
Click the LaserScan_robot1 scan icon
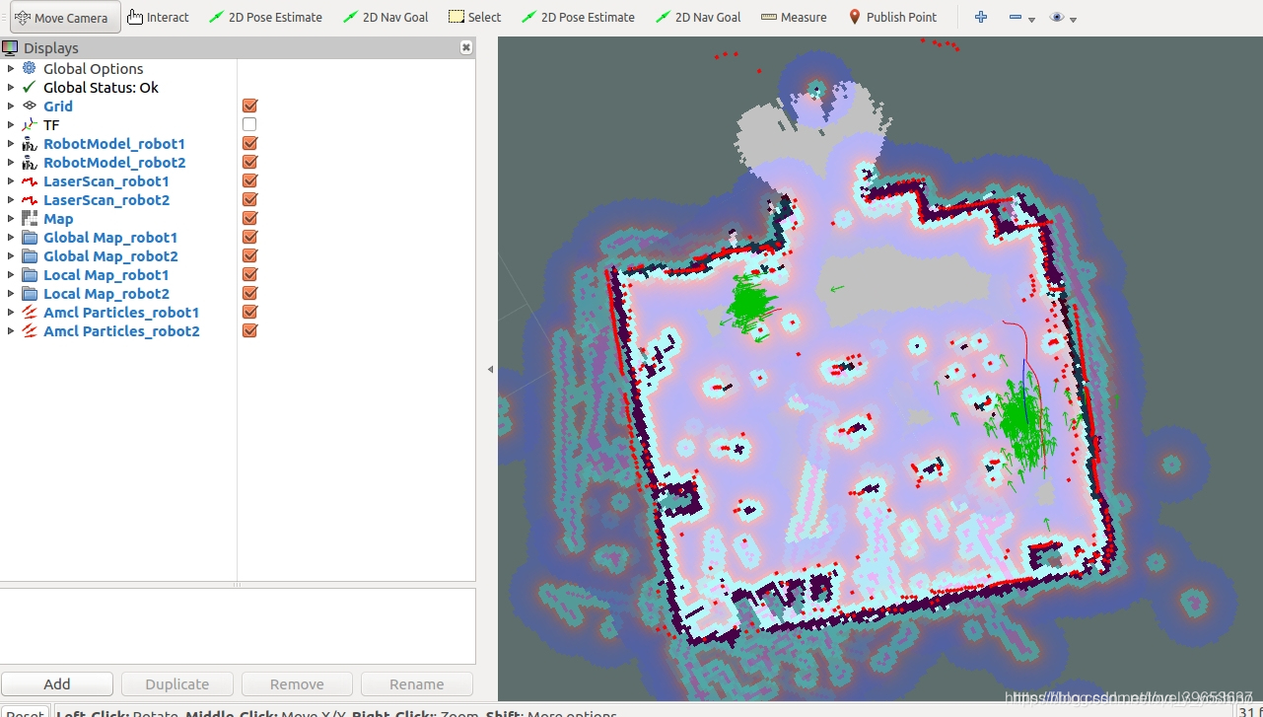[30, 180]
